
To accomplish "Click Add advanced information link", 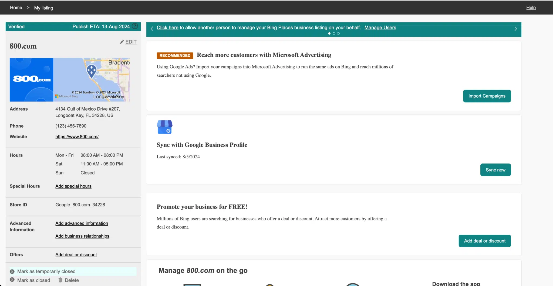I will [x=82, y=223].
